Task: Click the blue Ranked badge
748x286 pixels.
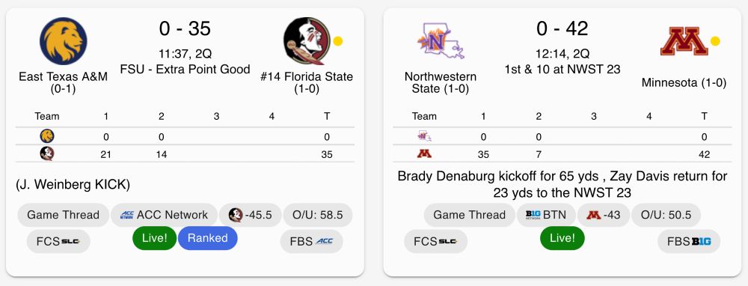Action: pyautogui.click(x=207, y=238)
